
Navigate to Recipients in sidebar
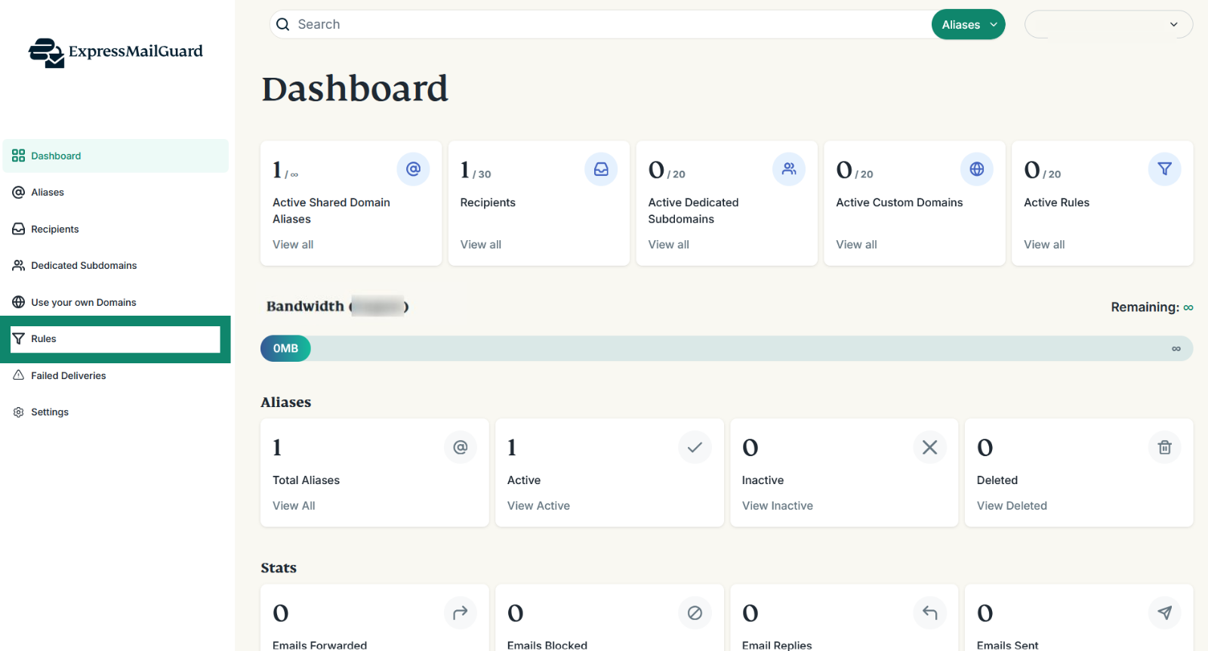click(x=116, y=229)
